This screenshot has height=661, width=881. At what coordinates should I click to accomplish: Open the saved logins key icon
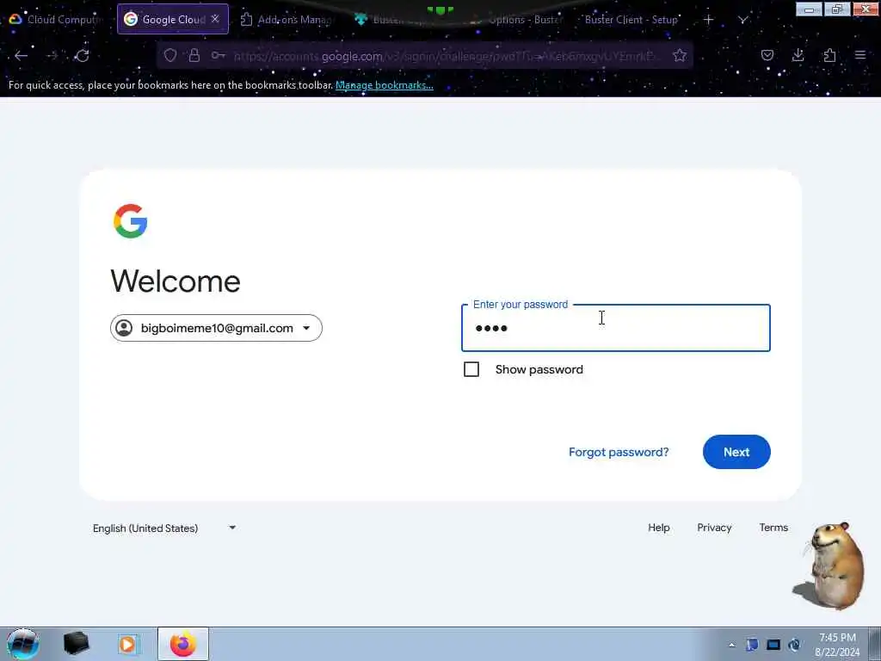tap(219, 56)
